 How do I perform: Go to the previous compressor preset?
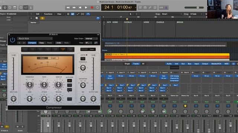tap(19, 43)
